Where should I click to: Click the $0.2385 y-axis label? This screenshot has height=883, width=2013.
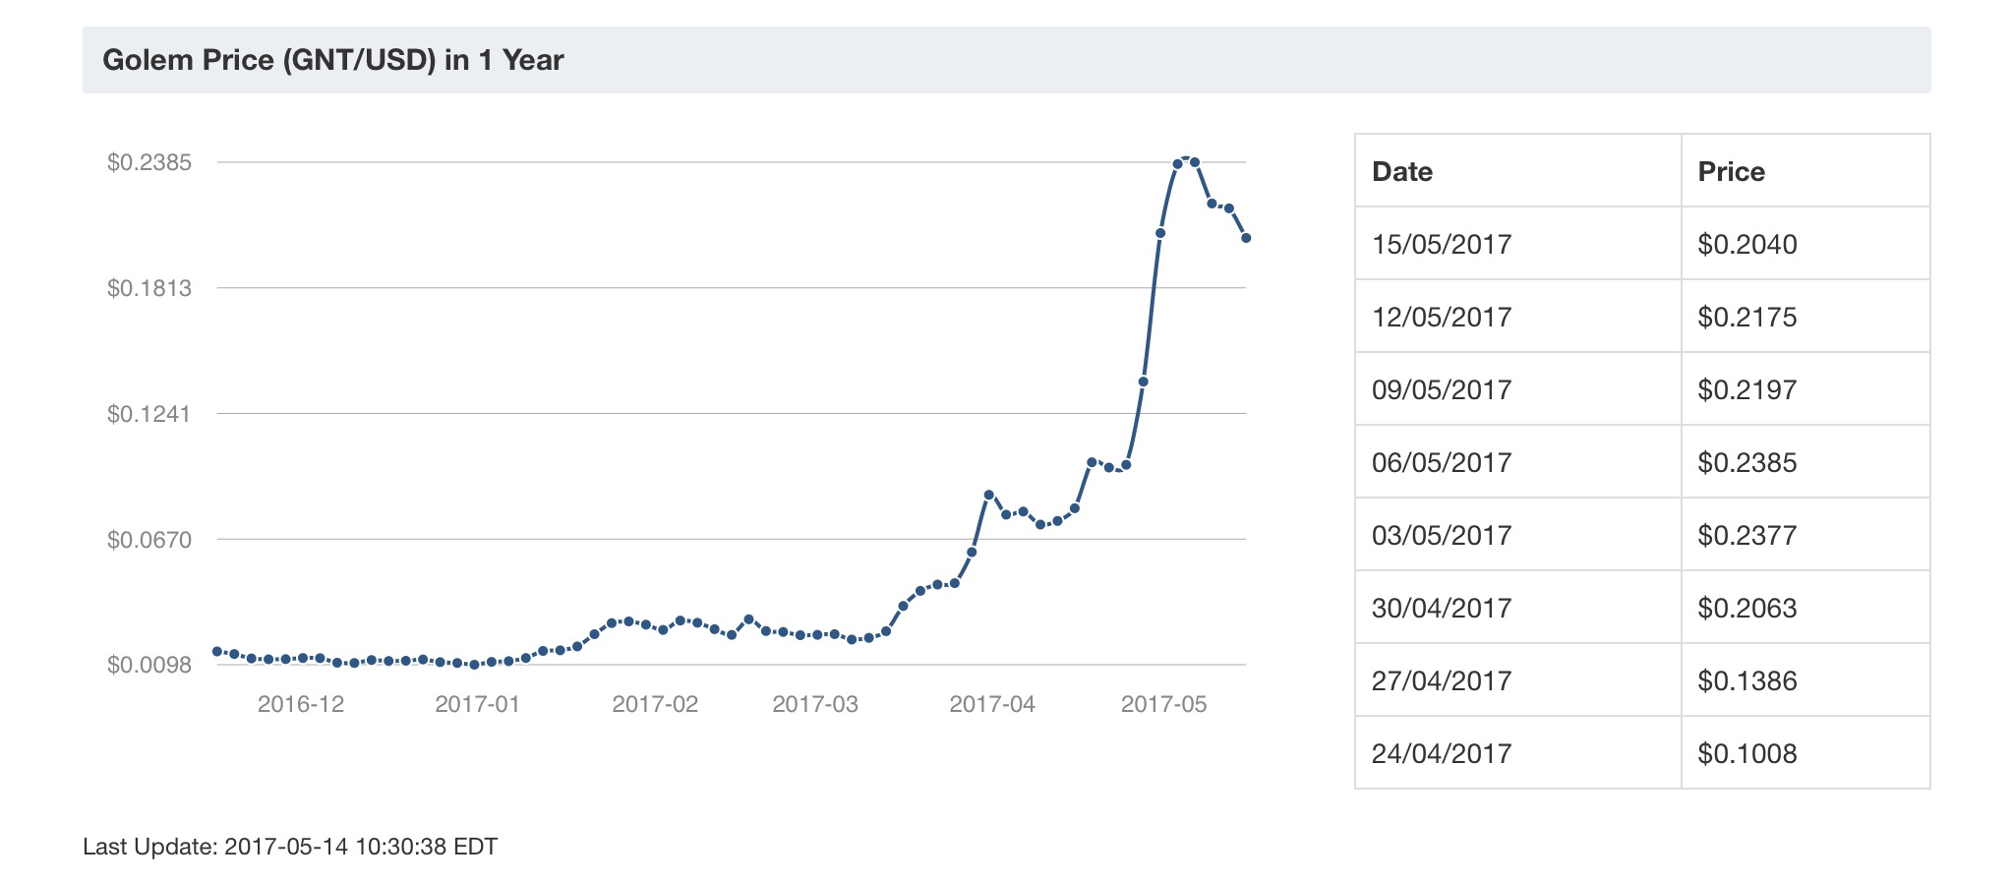(149, 161)
